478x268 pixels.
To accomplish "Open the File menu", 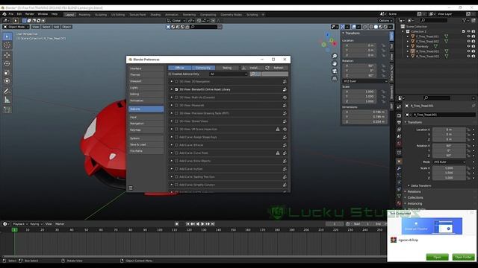I will tap(11, 14).
